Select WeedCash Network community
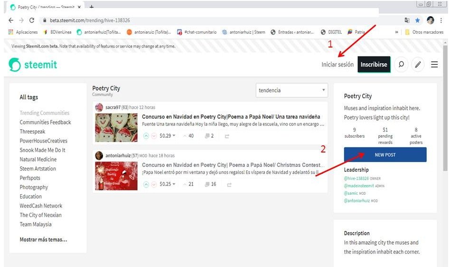Screen dimensions: 450x267 pos(41,206)
